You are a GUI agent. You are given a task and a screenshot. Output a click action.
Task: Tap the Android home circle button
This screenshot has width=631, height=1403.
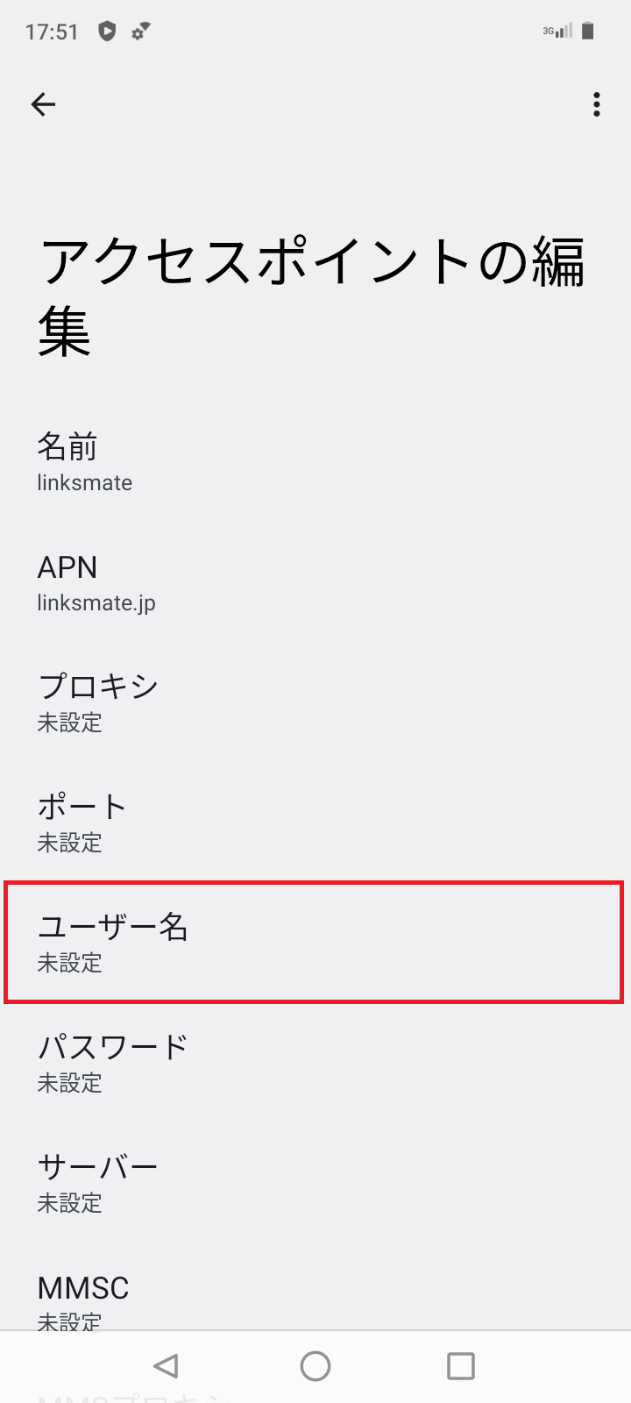[x=315, y=1365]
